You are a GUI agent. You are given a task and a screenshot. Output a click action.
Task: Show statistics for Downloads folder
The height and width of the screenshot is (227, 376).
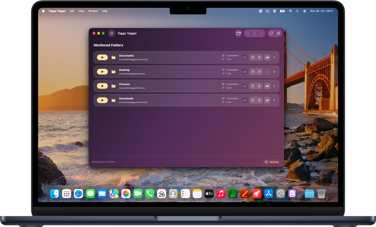click(x=267, y=100)
